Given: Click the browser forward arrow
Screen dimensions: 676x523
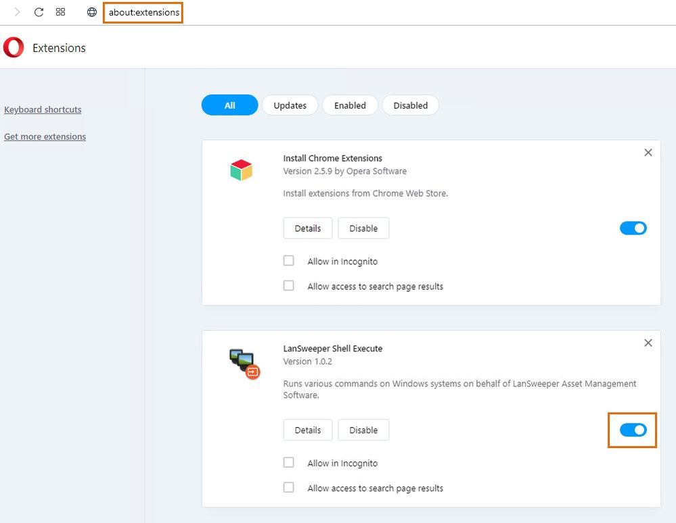Looking at the screenshot, I should pos(18,12).
